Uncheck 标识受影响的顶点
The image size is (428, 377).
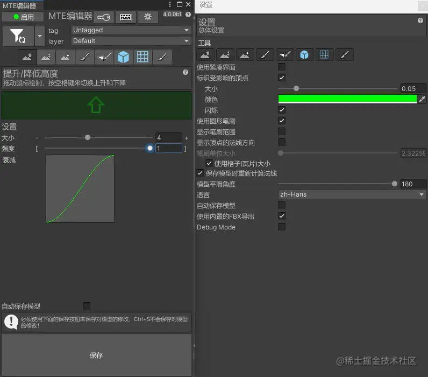pos(282,78)
